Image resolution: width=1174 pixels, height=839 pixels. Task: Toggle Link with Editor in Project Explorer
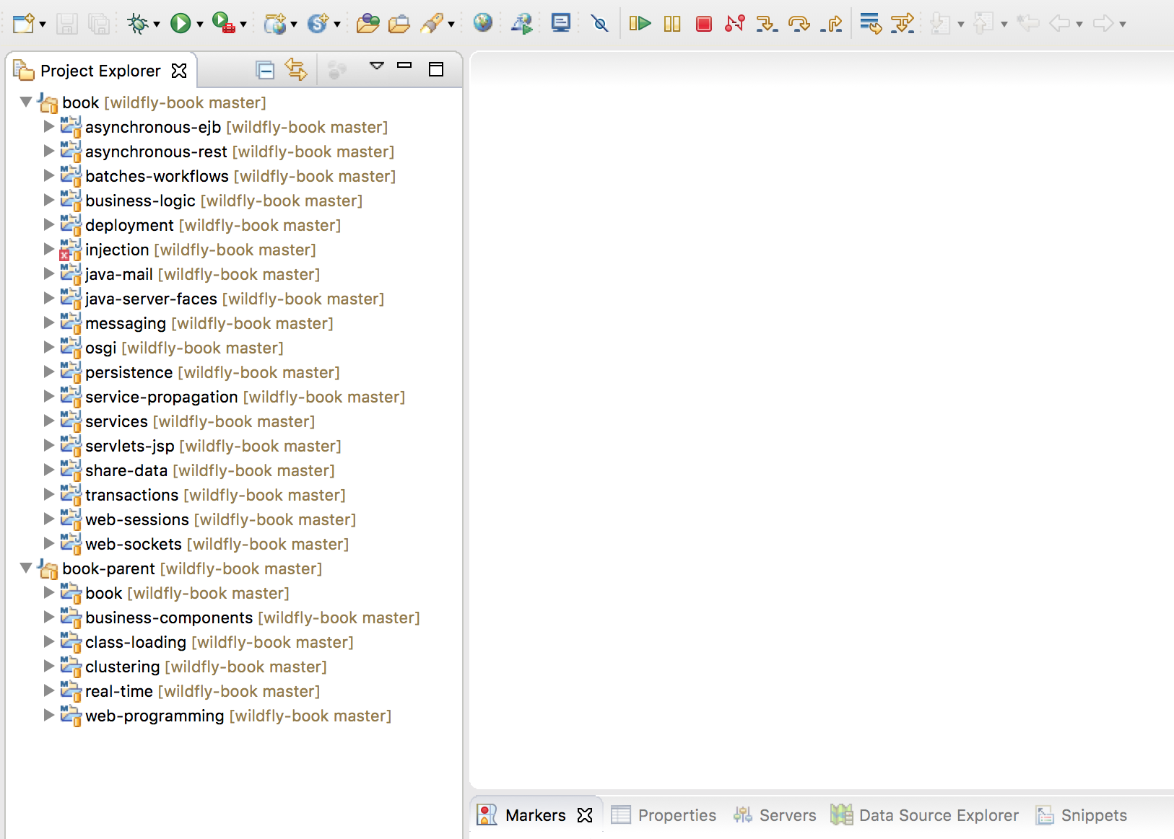[x=296, y=69]
